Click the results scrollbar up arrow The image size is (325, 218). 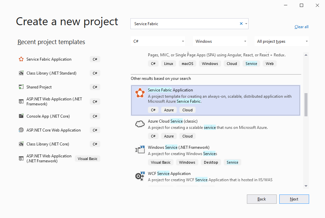click(306, 55)
